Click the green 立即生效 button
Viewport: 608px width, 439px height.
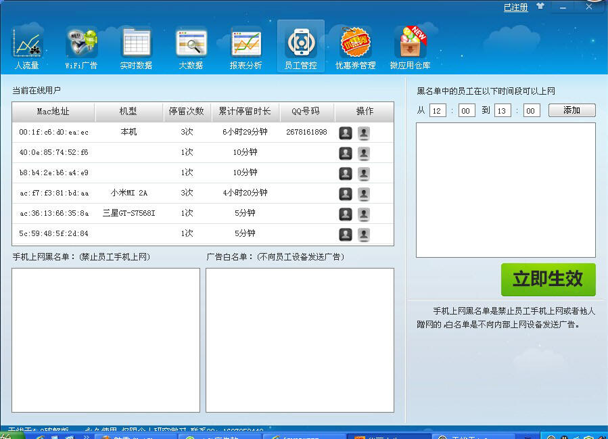point(548,279)
